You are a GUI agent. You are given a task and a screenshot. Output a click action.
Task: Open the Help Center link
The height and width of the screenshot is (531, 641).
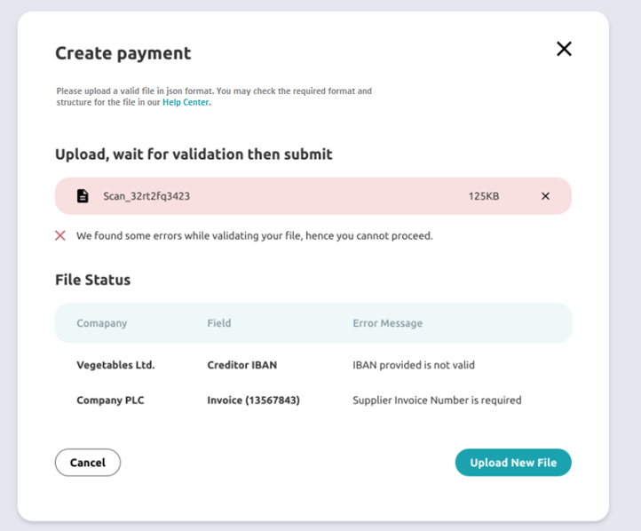(186, 102)
